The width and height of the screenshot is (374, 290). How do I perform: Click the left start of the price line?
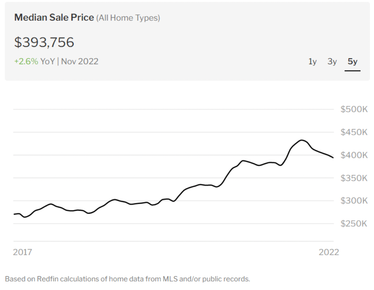click(14, 214)
